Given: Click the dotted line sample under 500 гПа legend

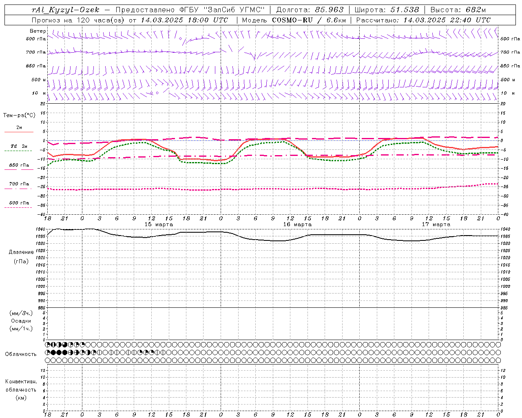Looking at the screenshot, I should tap(18, 207).
